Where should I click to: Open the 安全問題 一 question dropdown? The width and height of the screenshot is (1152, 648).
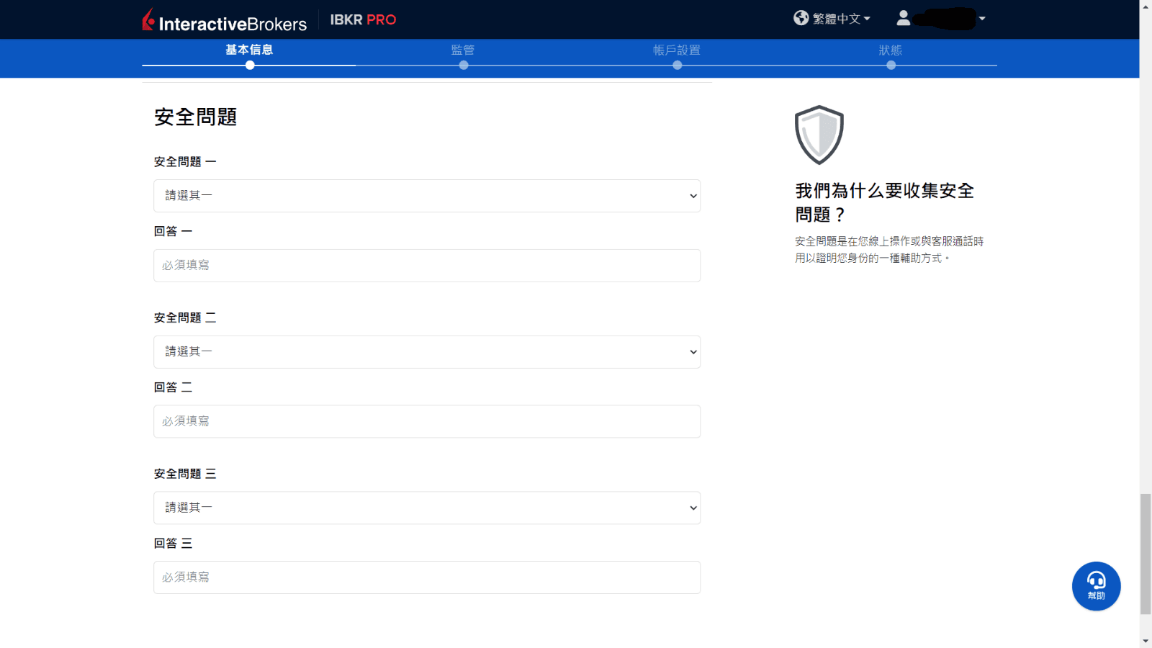point(426,195)
